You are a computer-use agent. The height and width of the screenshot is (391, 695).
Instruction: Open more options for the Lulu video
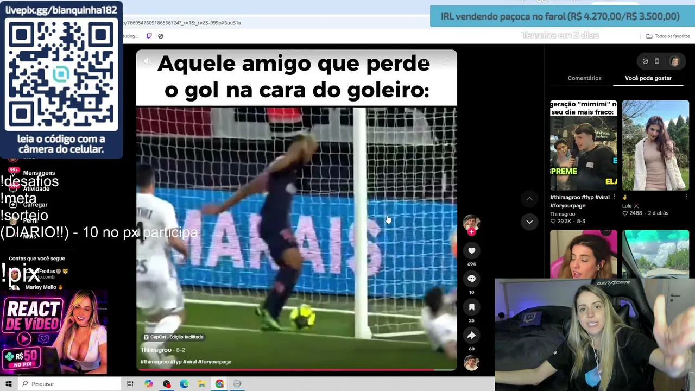[686, 197]
